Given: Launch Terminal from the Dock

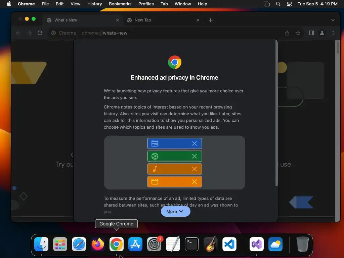Looking at the screenshot, I should pos(192,244).
